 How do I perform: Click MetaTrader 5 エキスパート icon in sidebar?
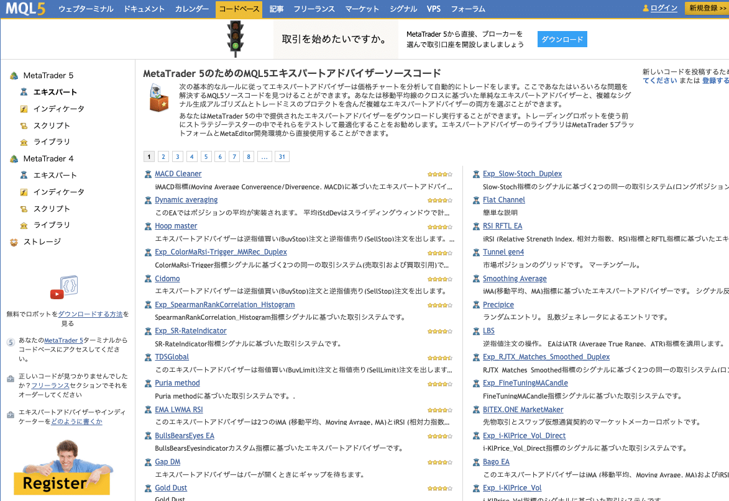point(24,93)
